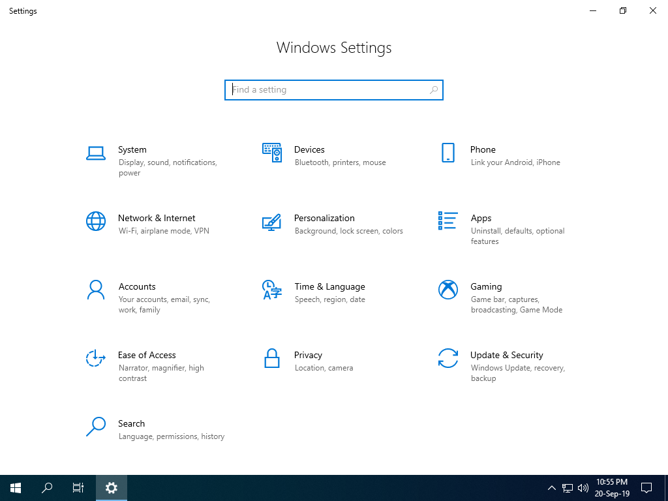This screenshot has height=501, width=668.
Task: Open the Action Center notifications icon
Action: pyautogui.click(x=646, y=488)
